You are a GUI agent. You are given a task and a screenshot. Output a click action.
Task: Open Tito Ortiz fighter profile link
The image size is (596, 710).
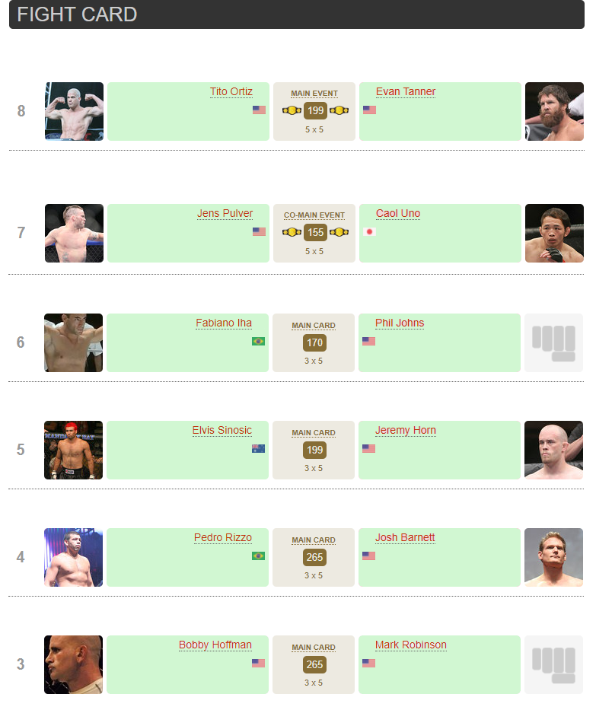[x=231, y=92]
